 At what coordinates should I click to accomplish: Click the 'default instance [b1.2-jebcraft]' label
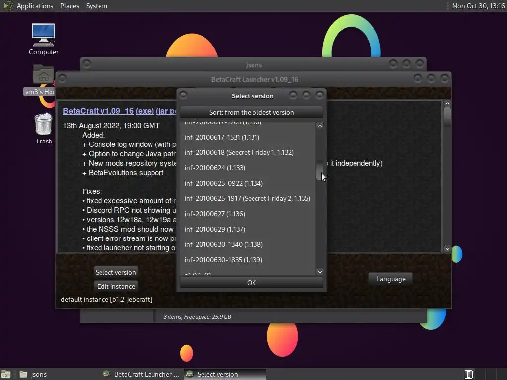106,299
